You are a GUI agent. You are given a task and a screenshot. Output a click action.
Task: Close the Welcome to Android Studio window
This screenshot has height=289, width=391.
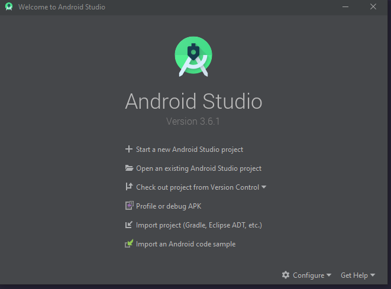click(373, 7)
